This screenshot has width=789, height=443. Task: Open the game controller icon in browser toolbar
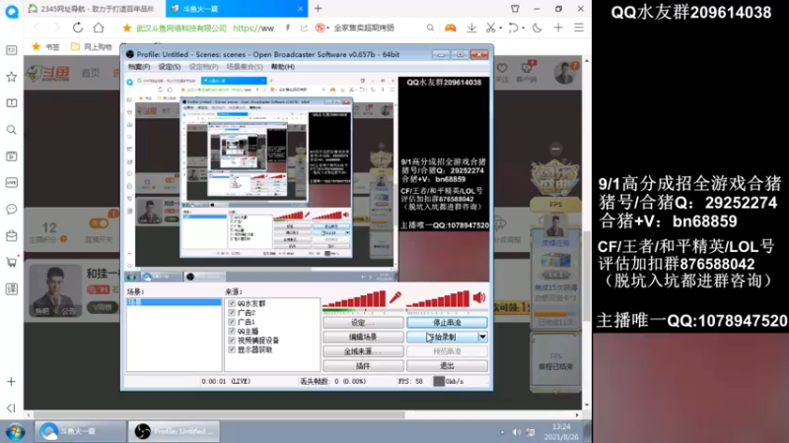(450, 29)
